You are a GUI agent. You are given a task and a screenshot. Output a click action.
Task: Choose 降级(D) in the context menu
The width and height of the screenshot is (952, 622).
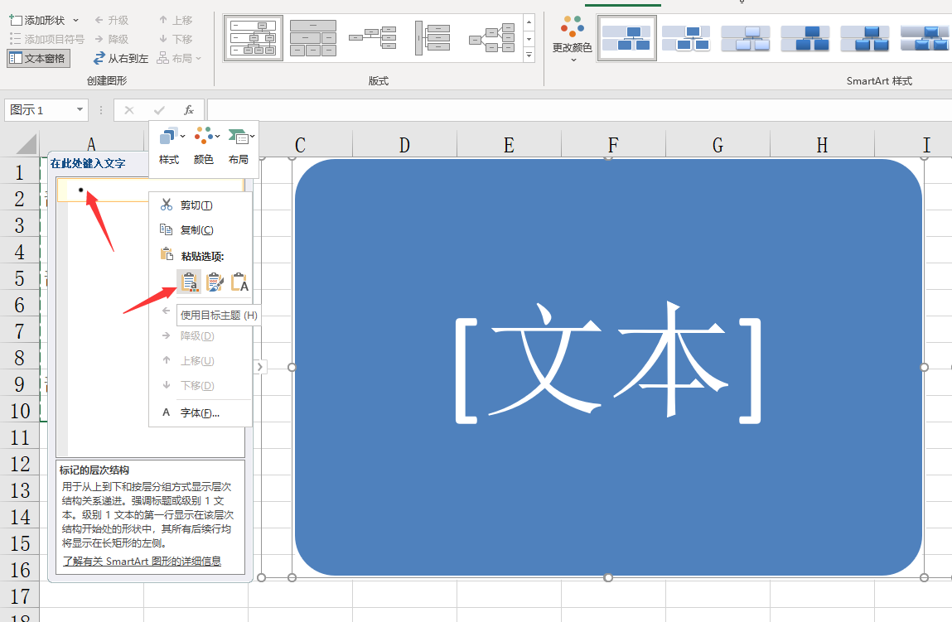[201, 335]
